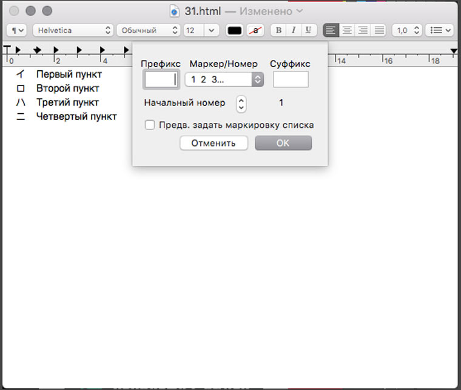Open the Helvetica font family dropdown
The width and height of the screenshot is (461, 390).
73,30
